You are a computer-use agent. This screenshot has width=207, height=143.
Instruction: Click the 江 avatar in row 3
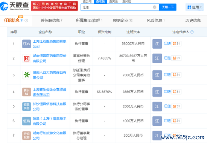pos(157,75)
